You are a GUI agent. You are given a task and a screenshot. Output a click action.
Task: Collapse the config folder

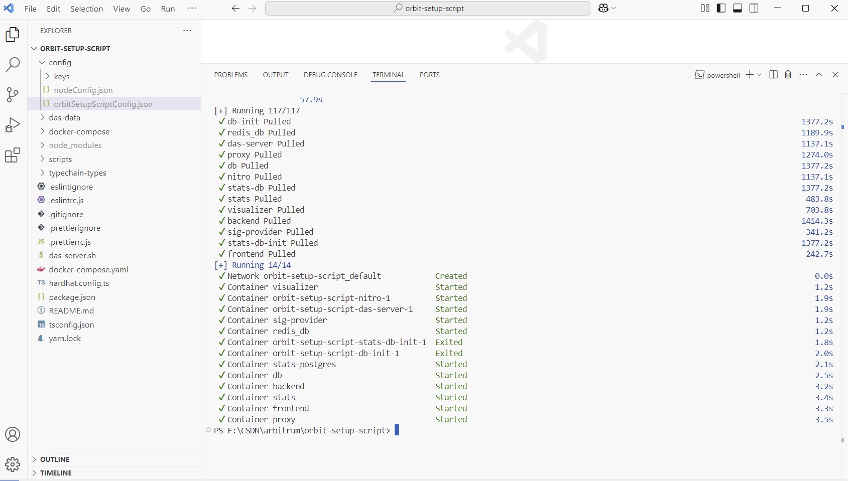click(114, 63)
